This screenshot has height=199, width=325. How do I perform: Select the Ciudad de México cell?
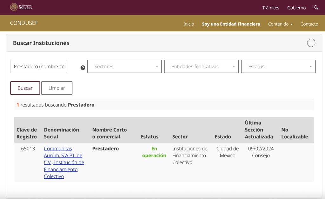(228, 152)
